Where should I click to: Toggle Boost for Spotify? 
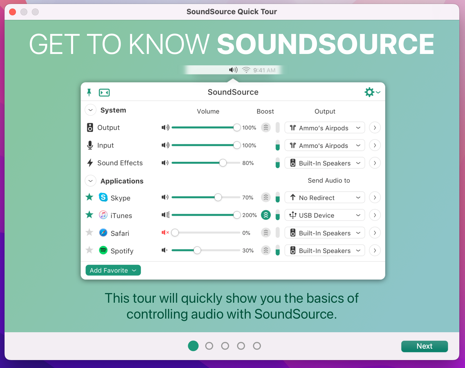tap(266, 250)
